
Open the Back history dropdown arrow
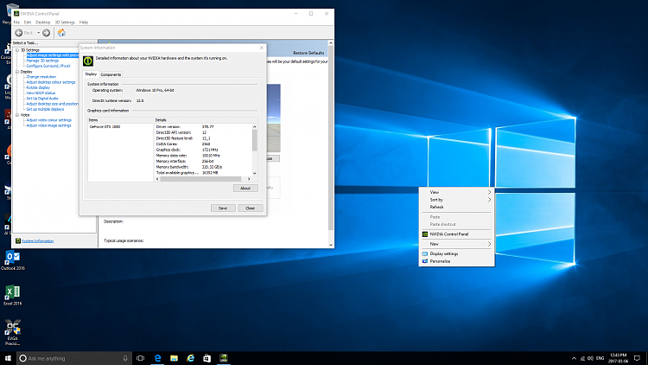pos(38,33)
